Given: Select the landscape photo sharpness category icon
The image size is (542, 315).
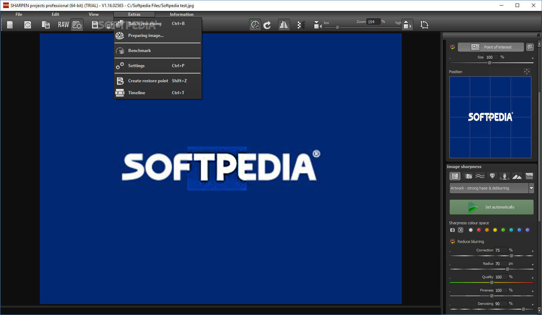Looking at the screenshot, I should coord(529,176).
